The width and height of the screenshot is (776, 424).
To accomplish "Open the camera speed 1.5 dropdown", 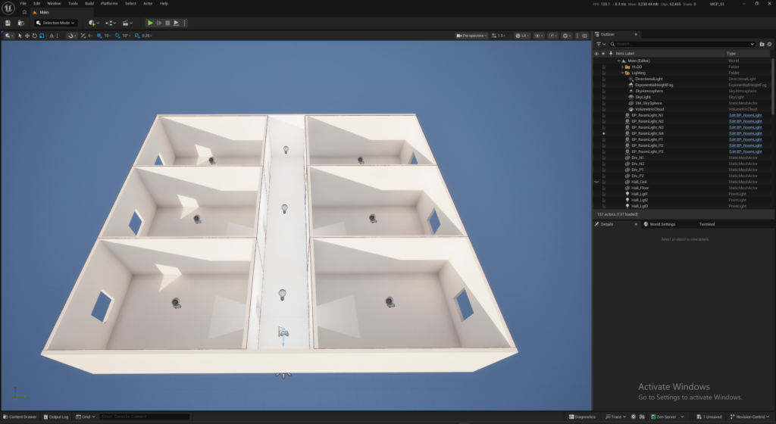I will click(499, 36).
